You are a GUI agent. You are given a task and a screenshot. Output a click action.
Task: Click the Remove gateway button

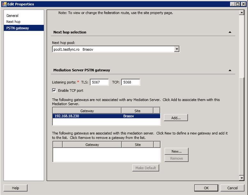click(x=176, y=158)
